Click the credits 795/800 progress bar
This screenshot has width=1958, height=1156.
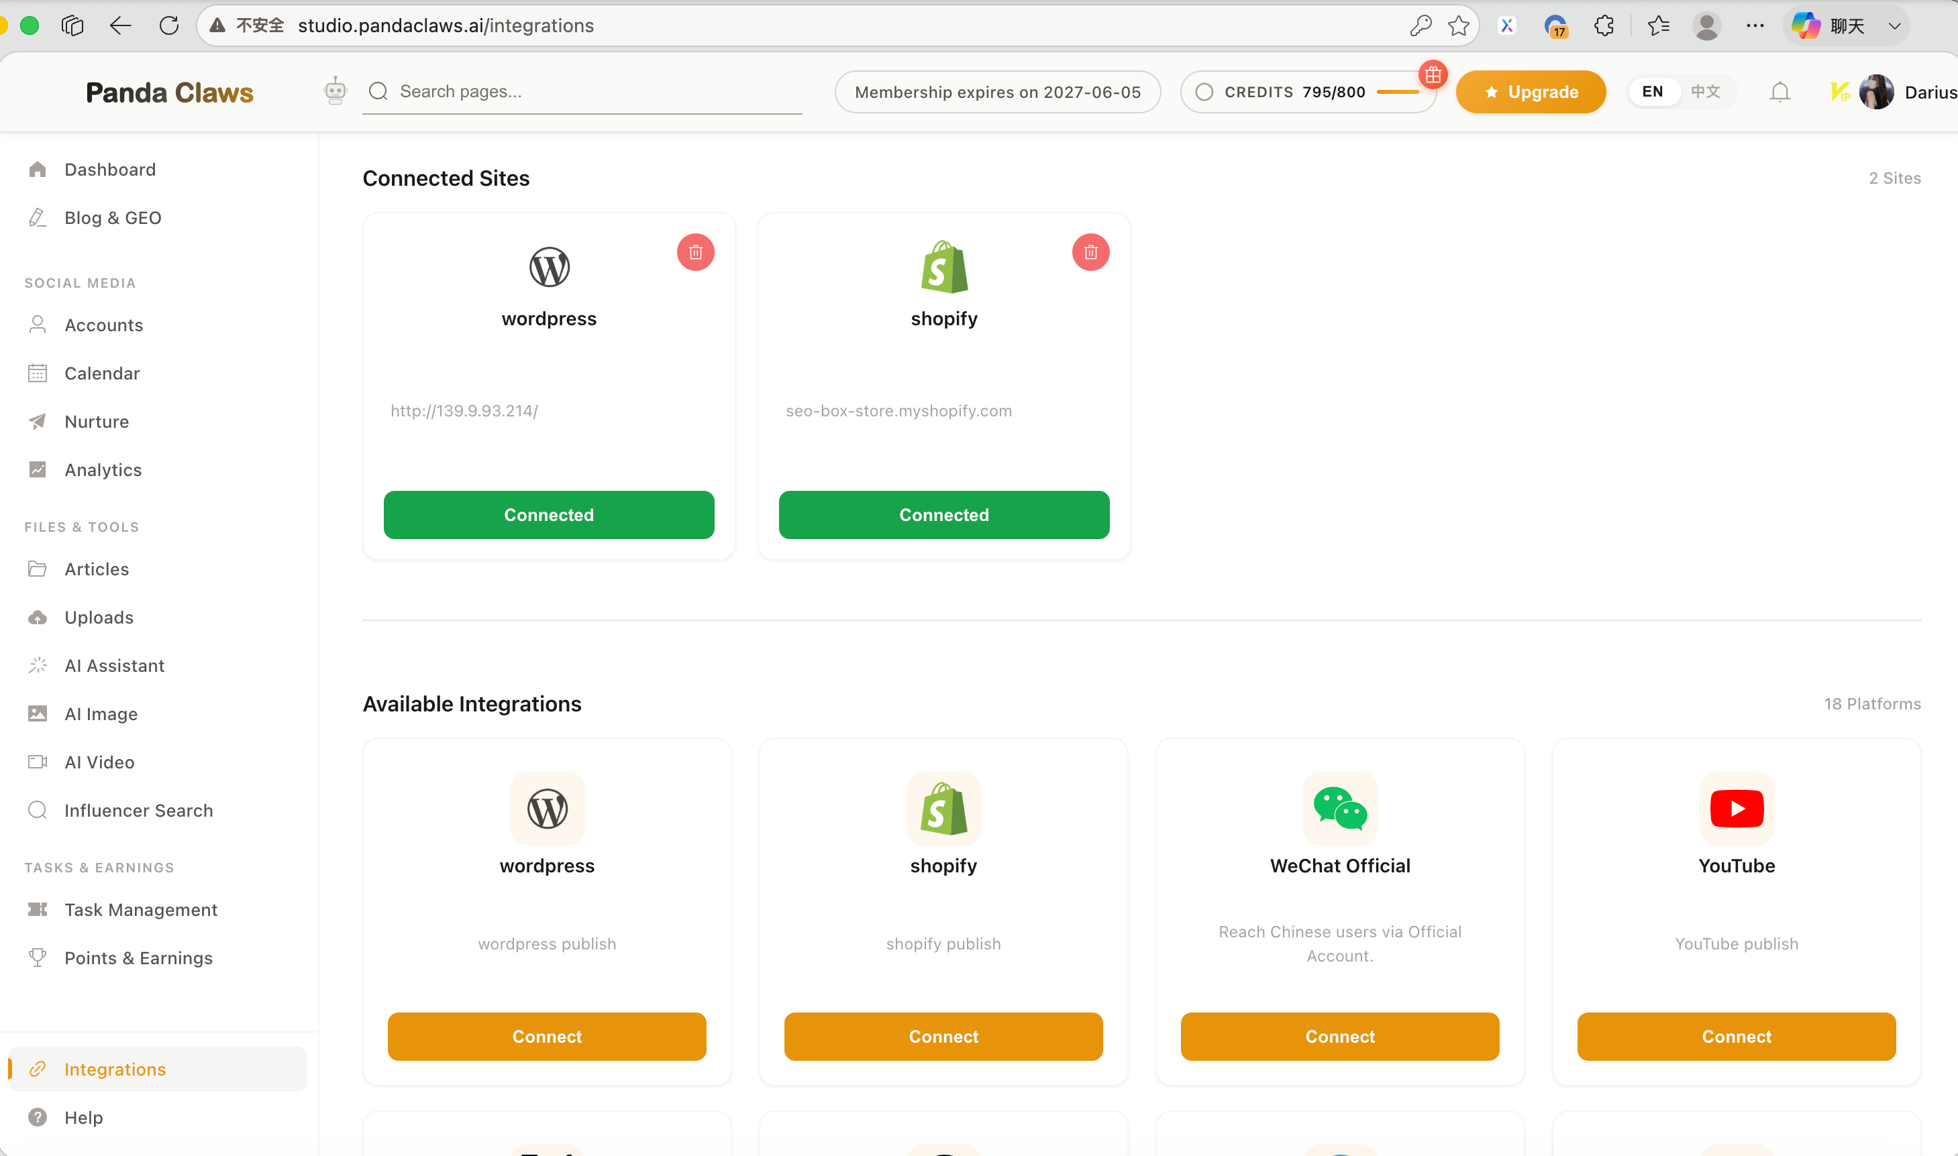point(1398,92)
